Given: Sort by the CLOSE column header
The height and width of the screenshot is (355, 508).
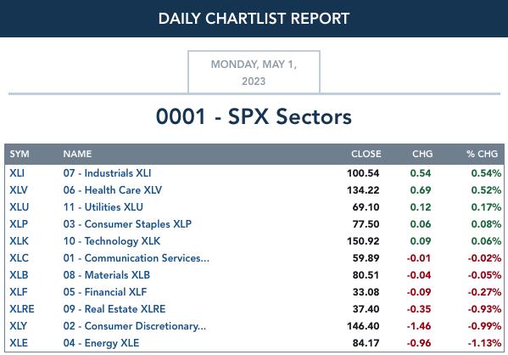Looking at the screenshot, I should (366, 154).
